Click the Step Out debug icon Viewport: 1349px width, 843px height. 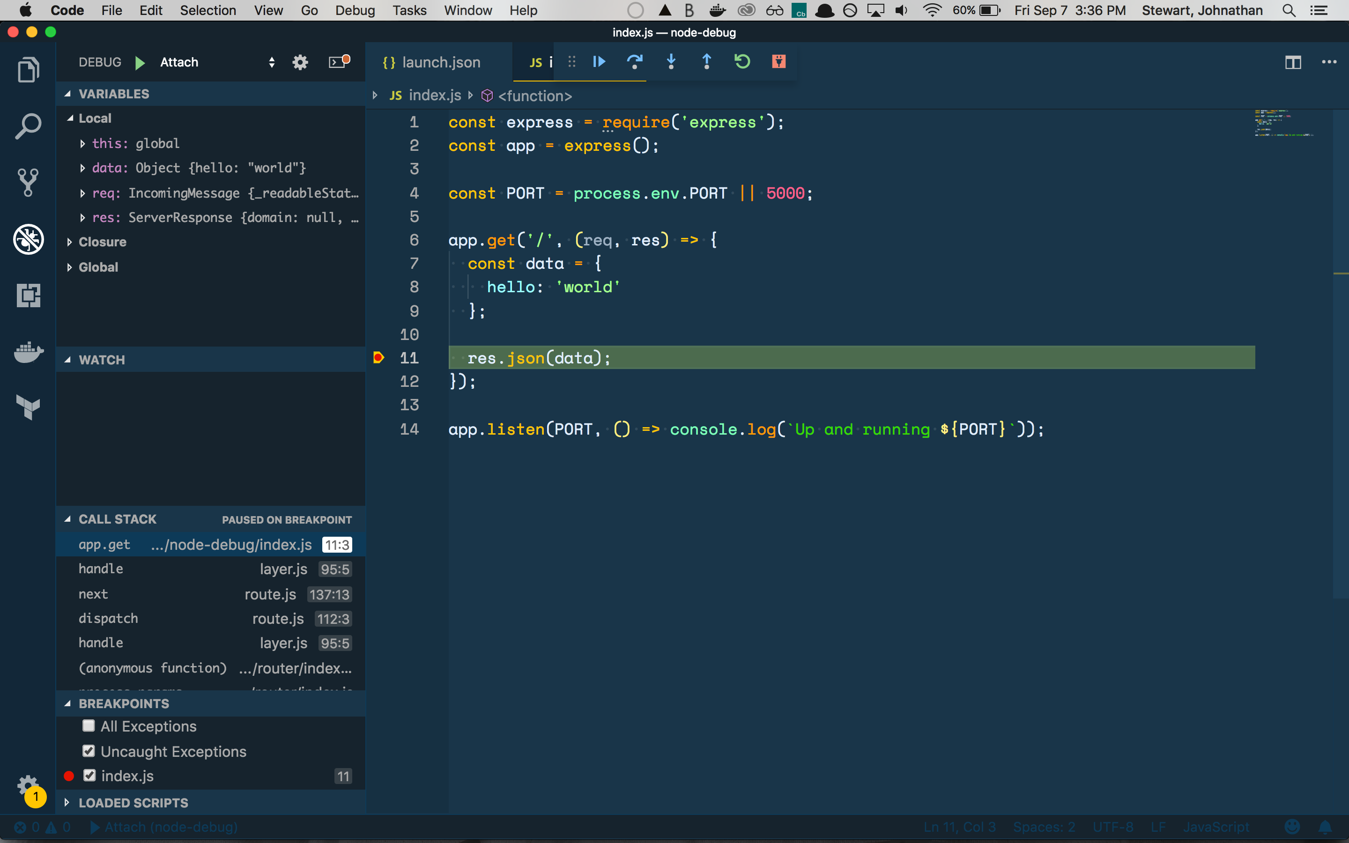pos(706,62)
